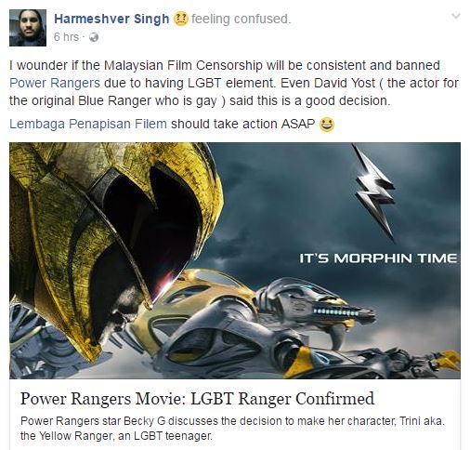Screen dimensions: 470x450
Task: Click the article description about Becky G
Action: (x=232, y=429)
